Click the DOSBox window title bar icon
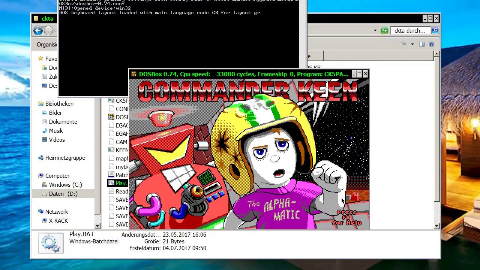The width and height of the screenshot is (480, 270). (x=133, y=74)
